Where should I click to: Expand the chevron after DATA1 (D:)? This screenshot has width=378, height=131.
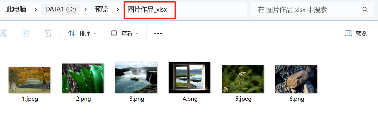(85, 10)
